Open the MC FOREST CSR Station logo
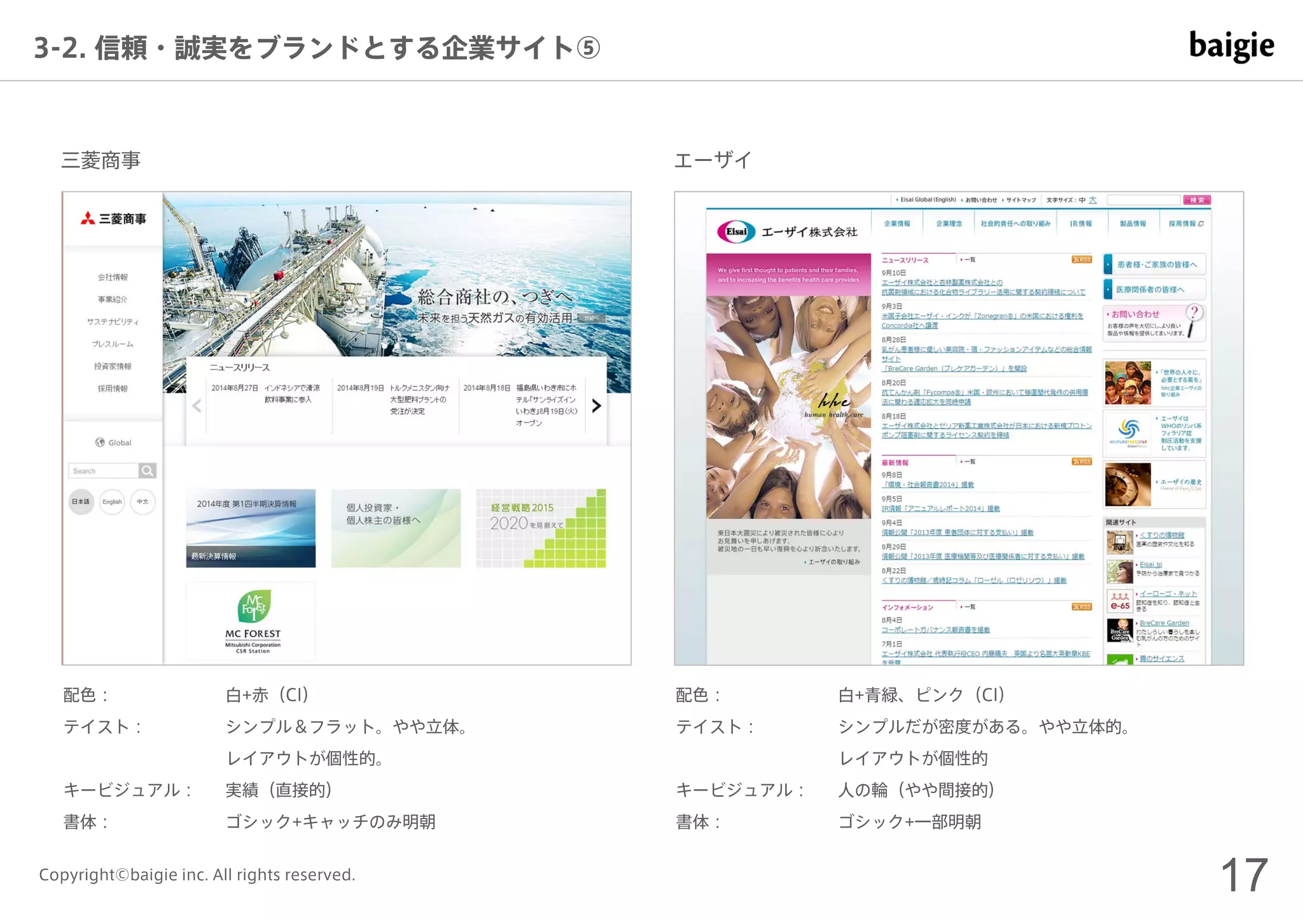1303x921 pixels. [252, 621]
